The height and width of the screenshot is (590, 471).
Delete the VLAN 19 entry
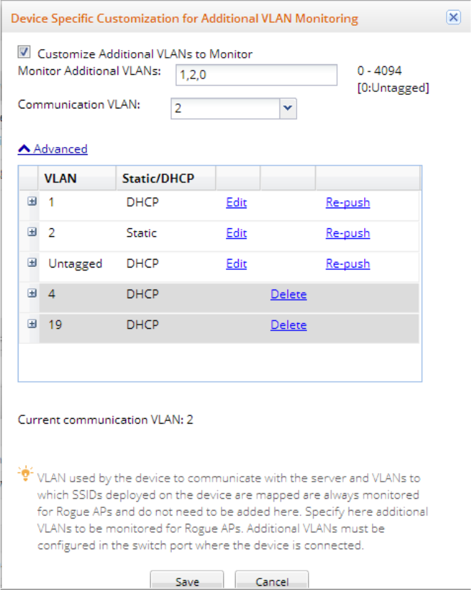[x=288, y=325]
